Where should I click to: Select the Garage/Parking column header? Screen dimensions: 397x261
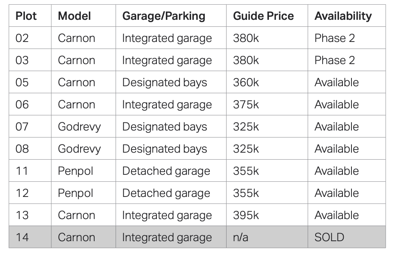(x=163, y=16)
